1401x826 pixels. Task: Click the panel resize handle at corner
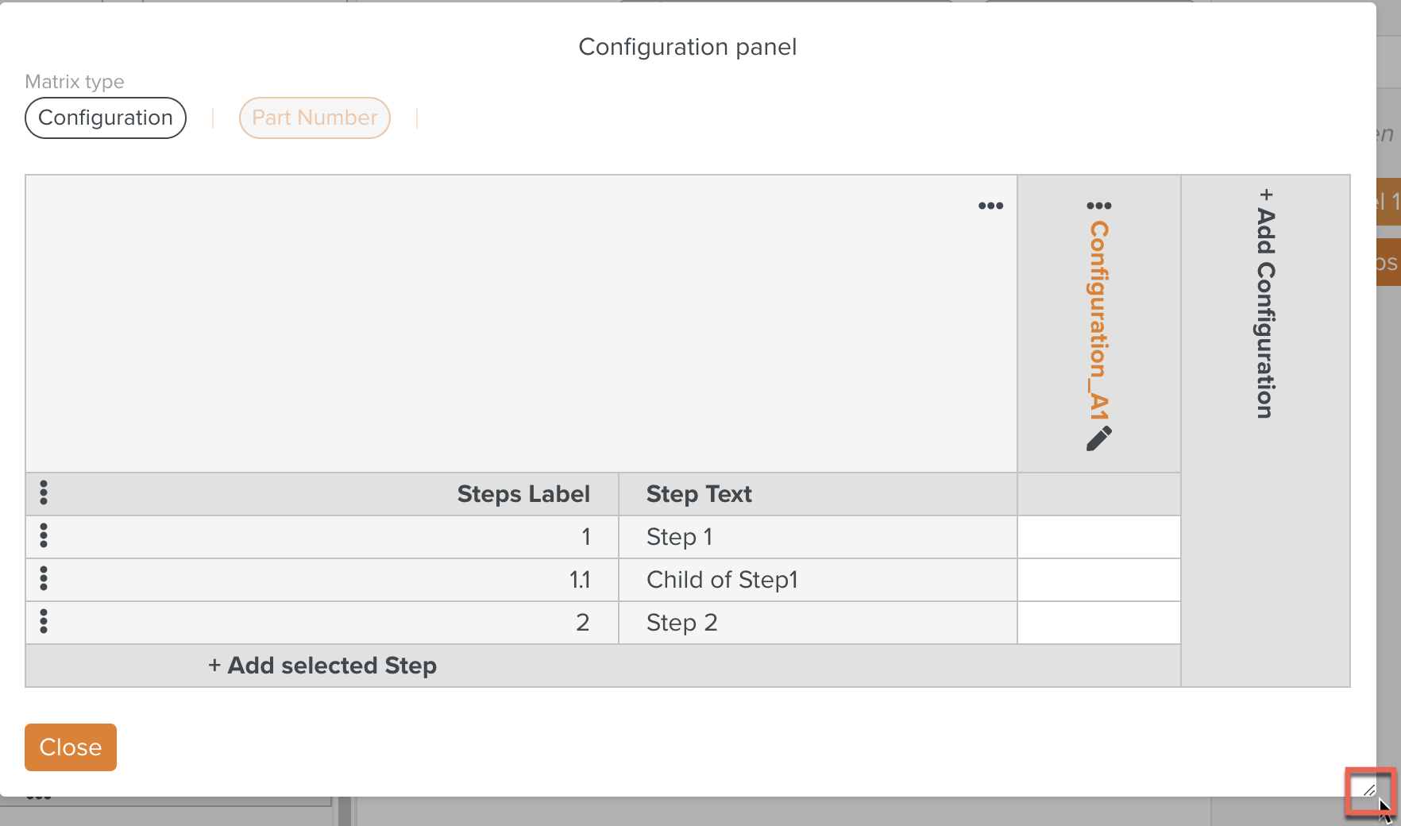tap(1369, 790)
